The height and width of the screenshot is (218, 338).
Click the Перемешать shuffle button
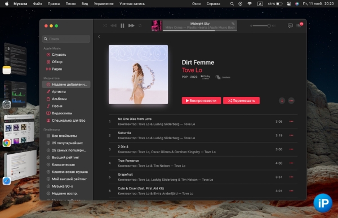(x=241, y=101)
